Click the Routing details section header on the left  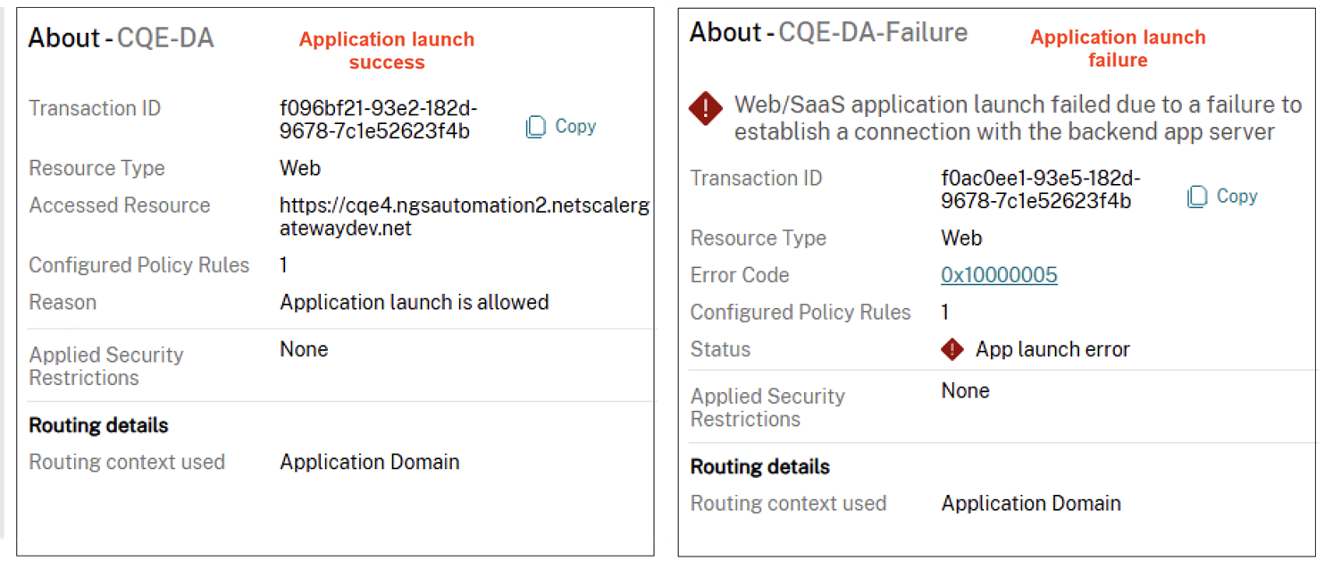[97, 425]
